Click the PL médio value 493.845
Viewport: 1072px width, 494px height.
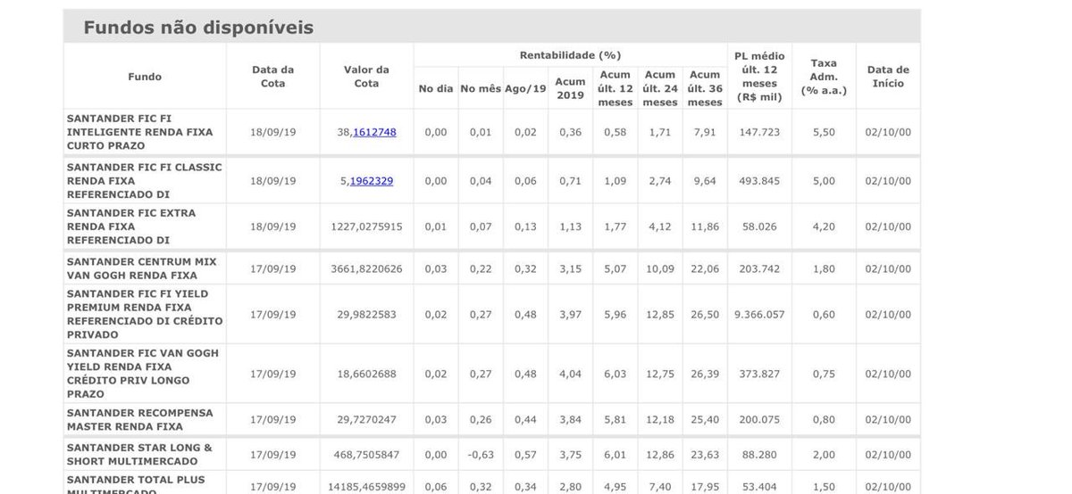tap(759, 181)
